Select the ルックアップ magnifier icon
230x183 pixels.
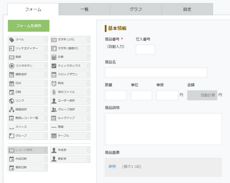54,118
